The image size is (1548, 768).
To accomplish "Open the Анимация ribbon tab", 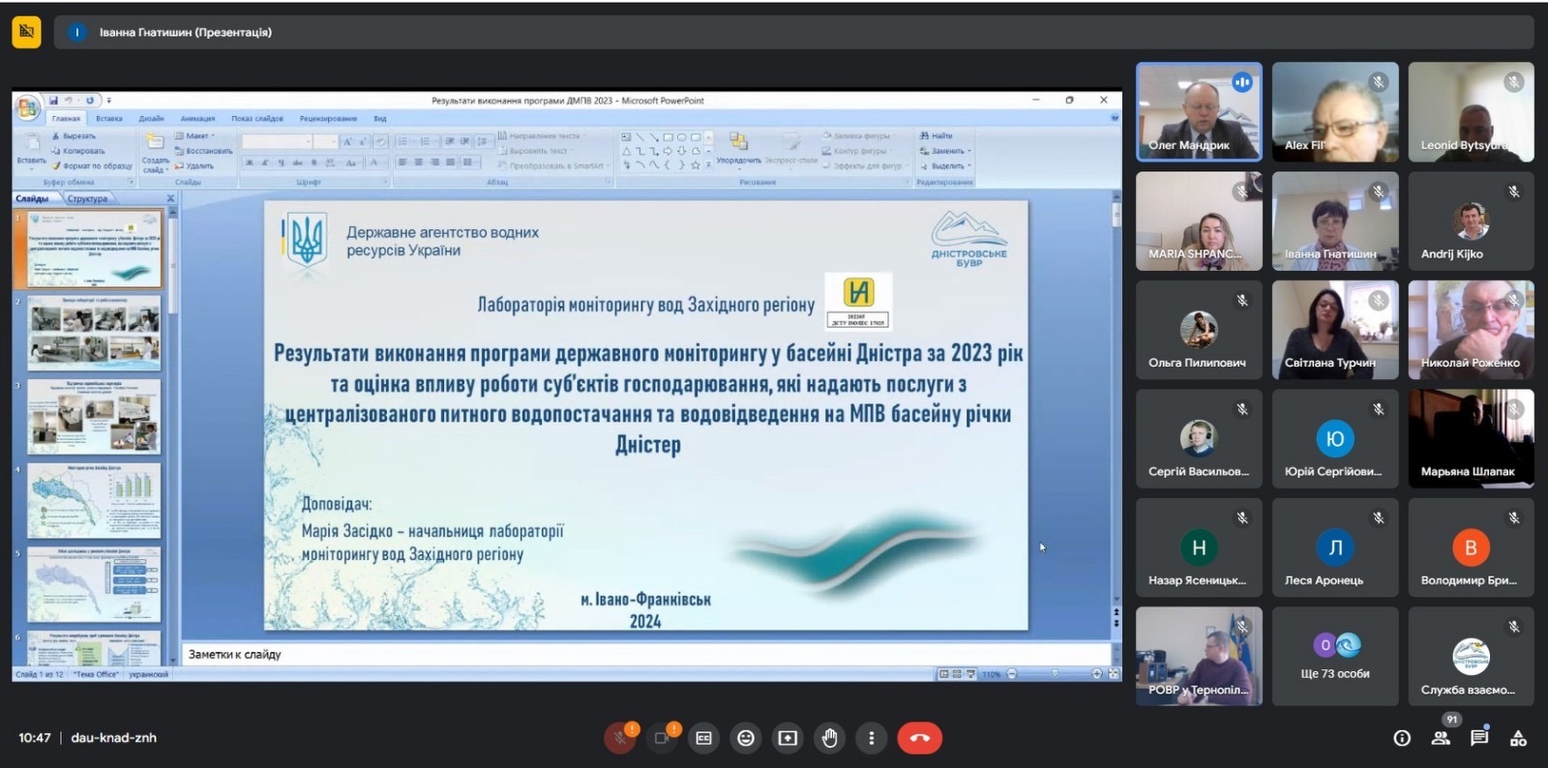I will 197,118.
